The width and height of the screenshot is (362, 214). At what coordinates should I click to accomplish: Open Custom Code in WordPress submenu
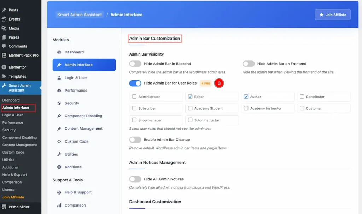[x=13, y=152]
